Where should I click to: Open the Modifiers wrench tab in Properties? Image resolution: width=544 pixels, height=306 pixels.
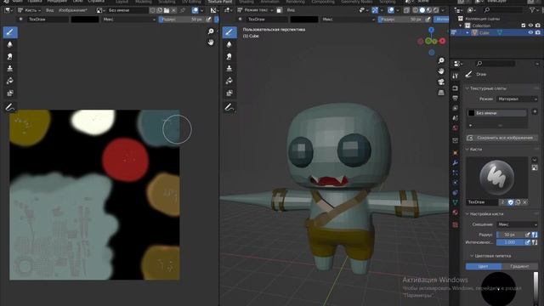tap(456, 163)
